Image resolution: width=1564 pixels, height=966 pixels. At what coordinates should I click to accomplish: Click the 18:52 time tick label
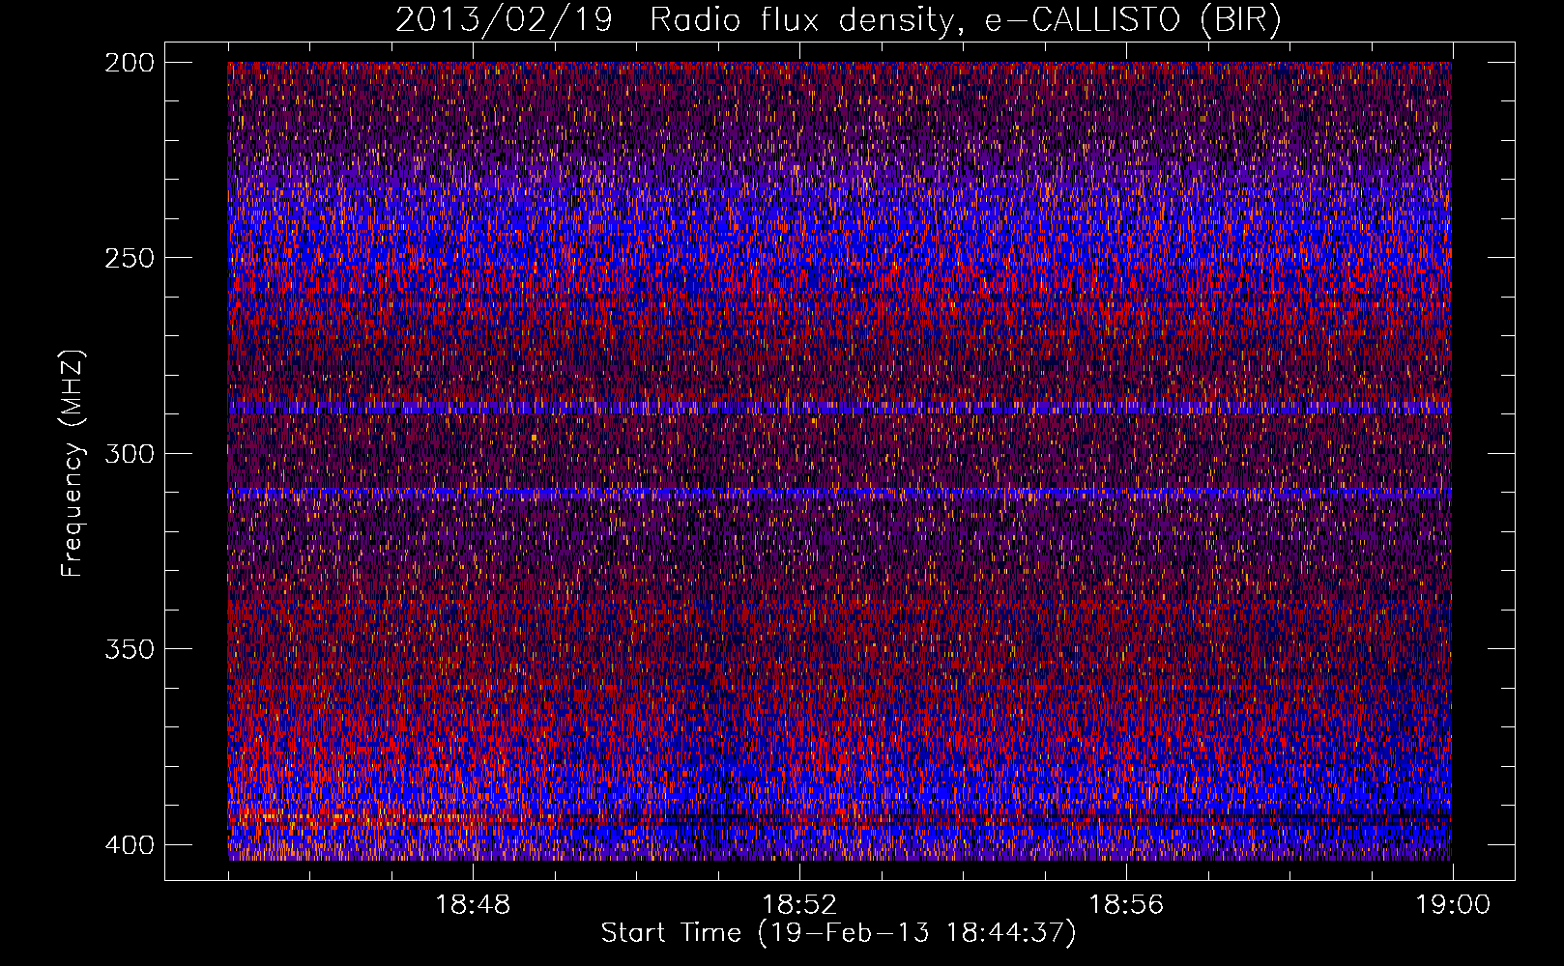click(x=799, y=905)
